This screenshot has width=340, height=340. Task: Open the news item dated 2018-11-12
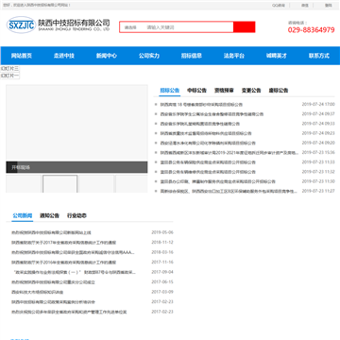coord(64,243)
